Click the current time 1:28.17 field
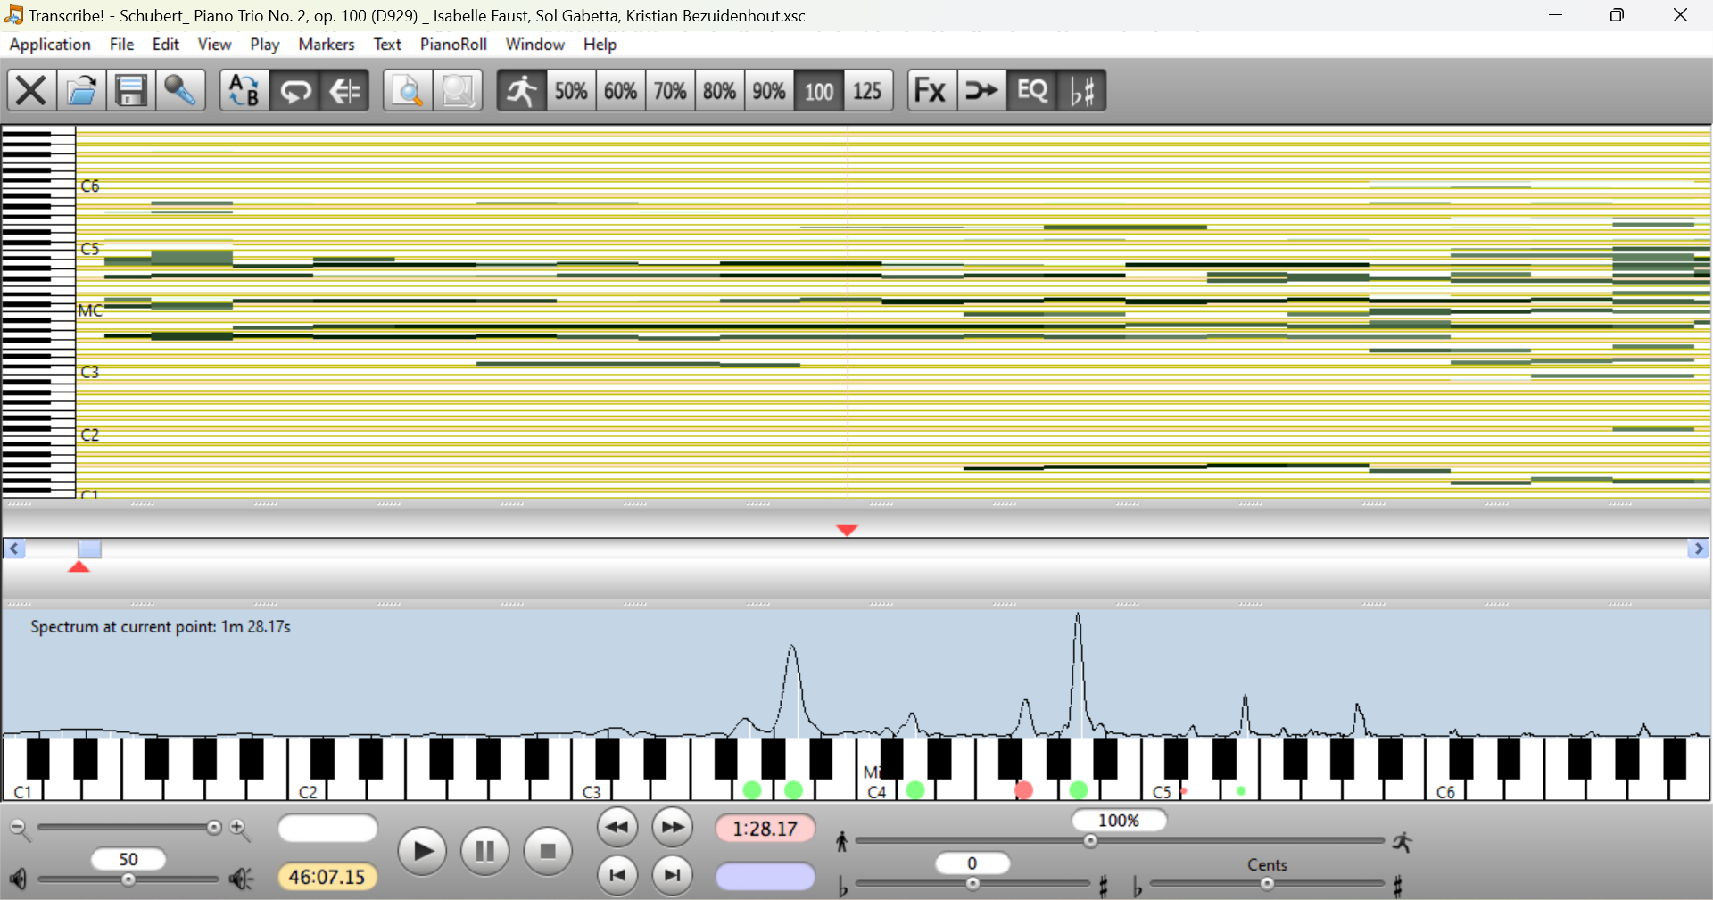Image resolution: width=1713 pixels, height=900 pixels. 765,829
